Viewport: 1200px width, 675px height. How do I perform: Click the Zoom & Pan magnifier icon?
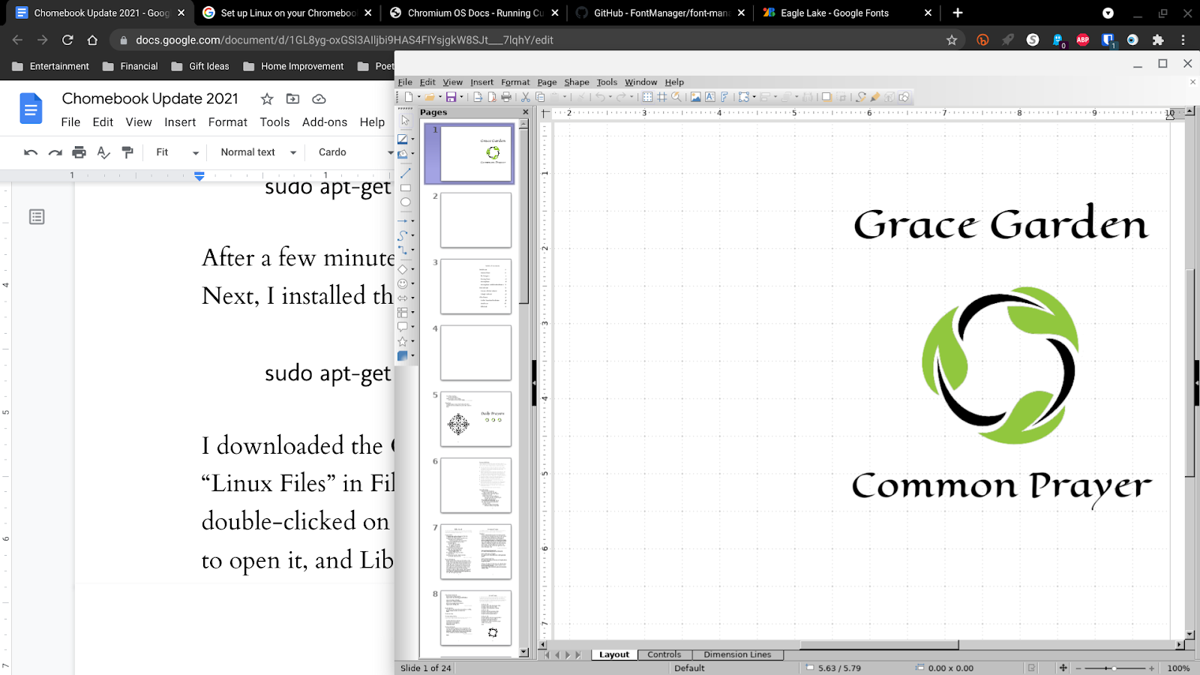(x=676, y=97)
